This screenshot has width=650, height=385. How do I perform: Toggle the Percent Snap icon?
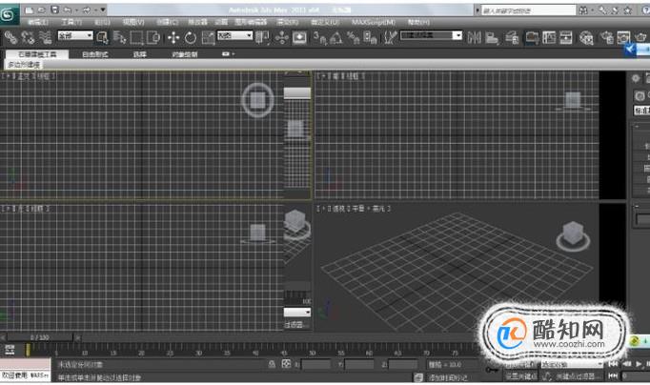pos(354,38)
